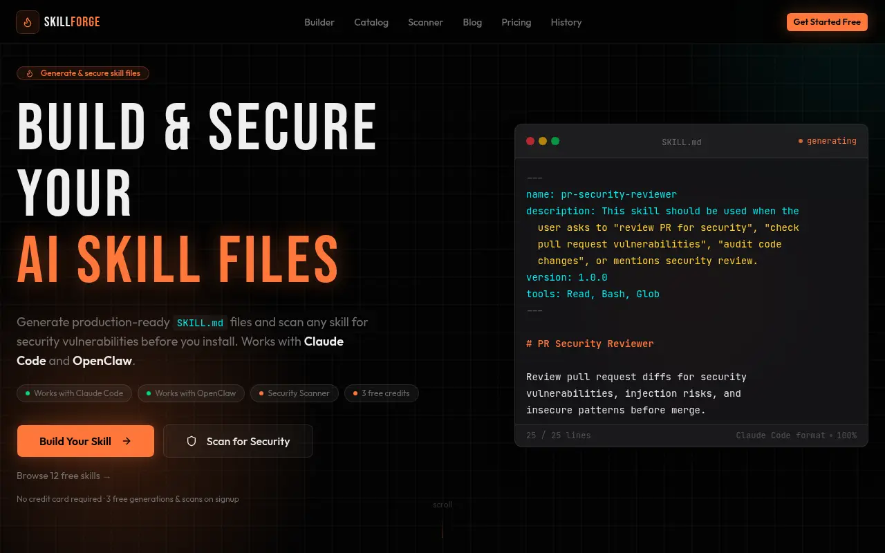Click the arrow icon on Build Your Skill
Screen dimensions: 885x553
click(127, 441)
